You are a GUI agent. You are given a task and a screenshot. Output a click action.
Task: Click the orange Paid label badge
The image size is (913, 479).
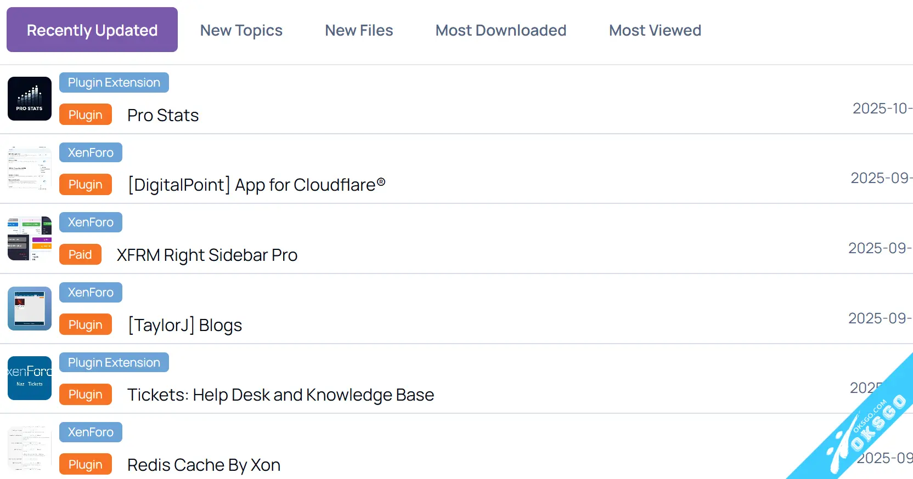(80, 254)
